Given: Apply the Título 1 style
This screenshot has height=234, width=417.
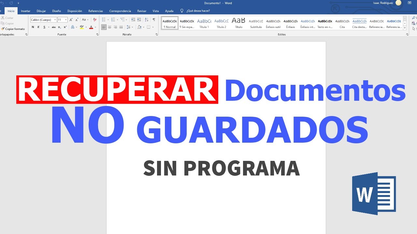Looking at the screenshot, I should pyautogui.click(x=204, y=23).
